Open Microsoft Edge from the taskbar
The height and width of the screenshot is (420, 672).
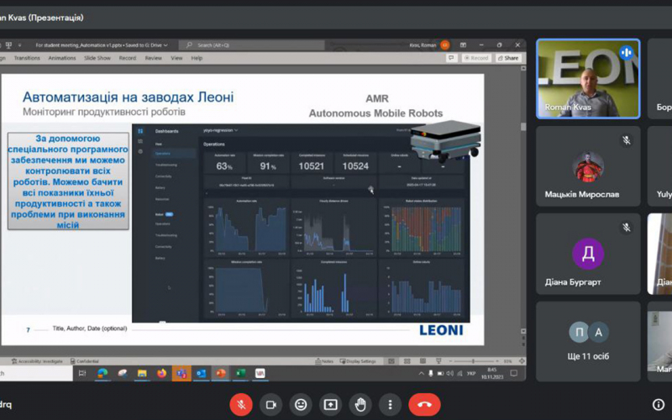102,374
